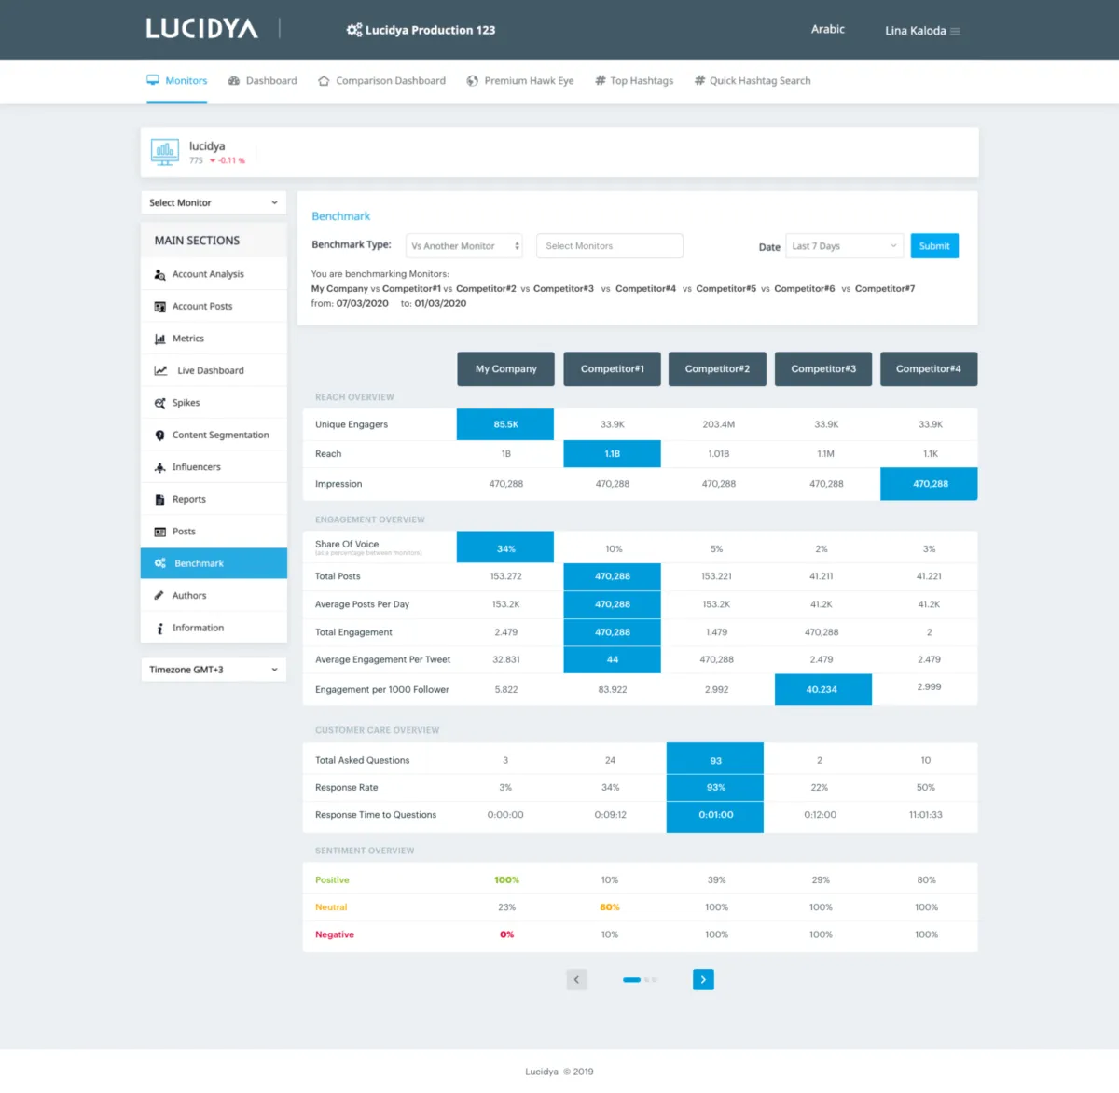The image size is (1119, 1093).
Task: Click the Dashboard palette icon
Action: pyautogui.click(x=234, y=81)
